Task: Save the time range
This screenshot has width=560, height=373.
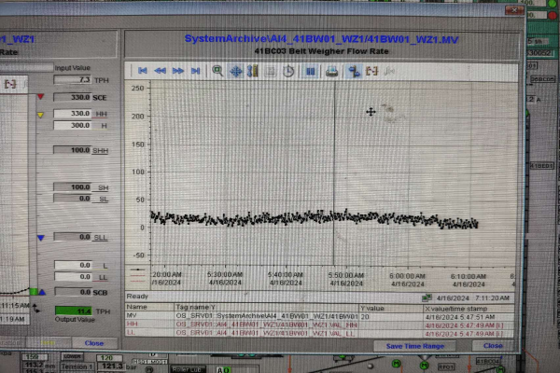Action: (x=414, y=346)
